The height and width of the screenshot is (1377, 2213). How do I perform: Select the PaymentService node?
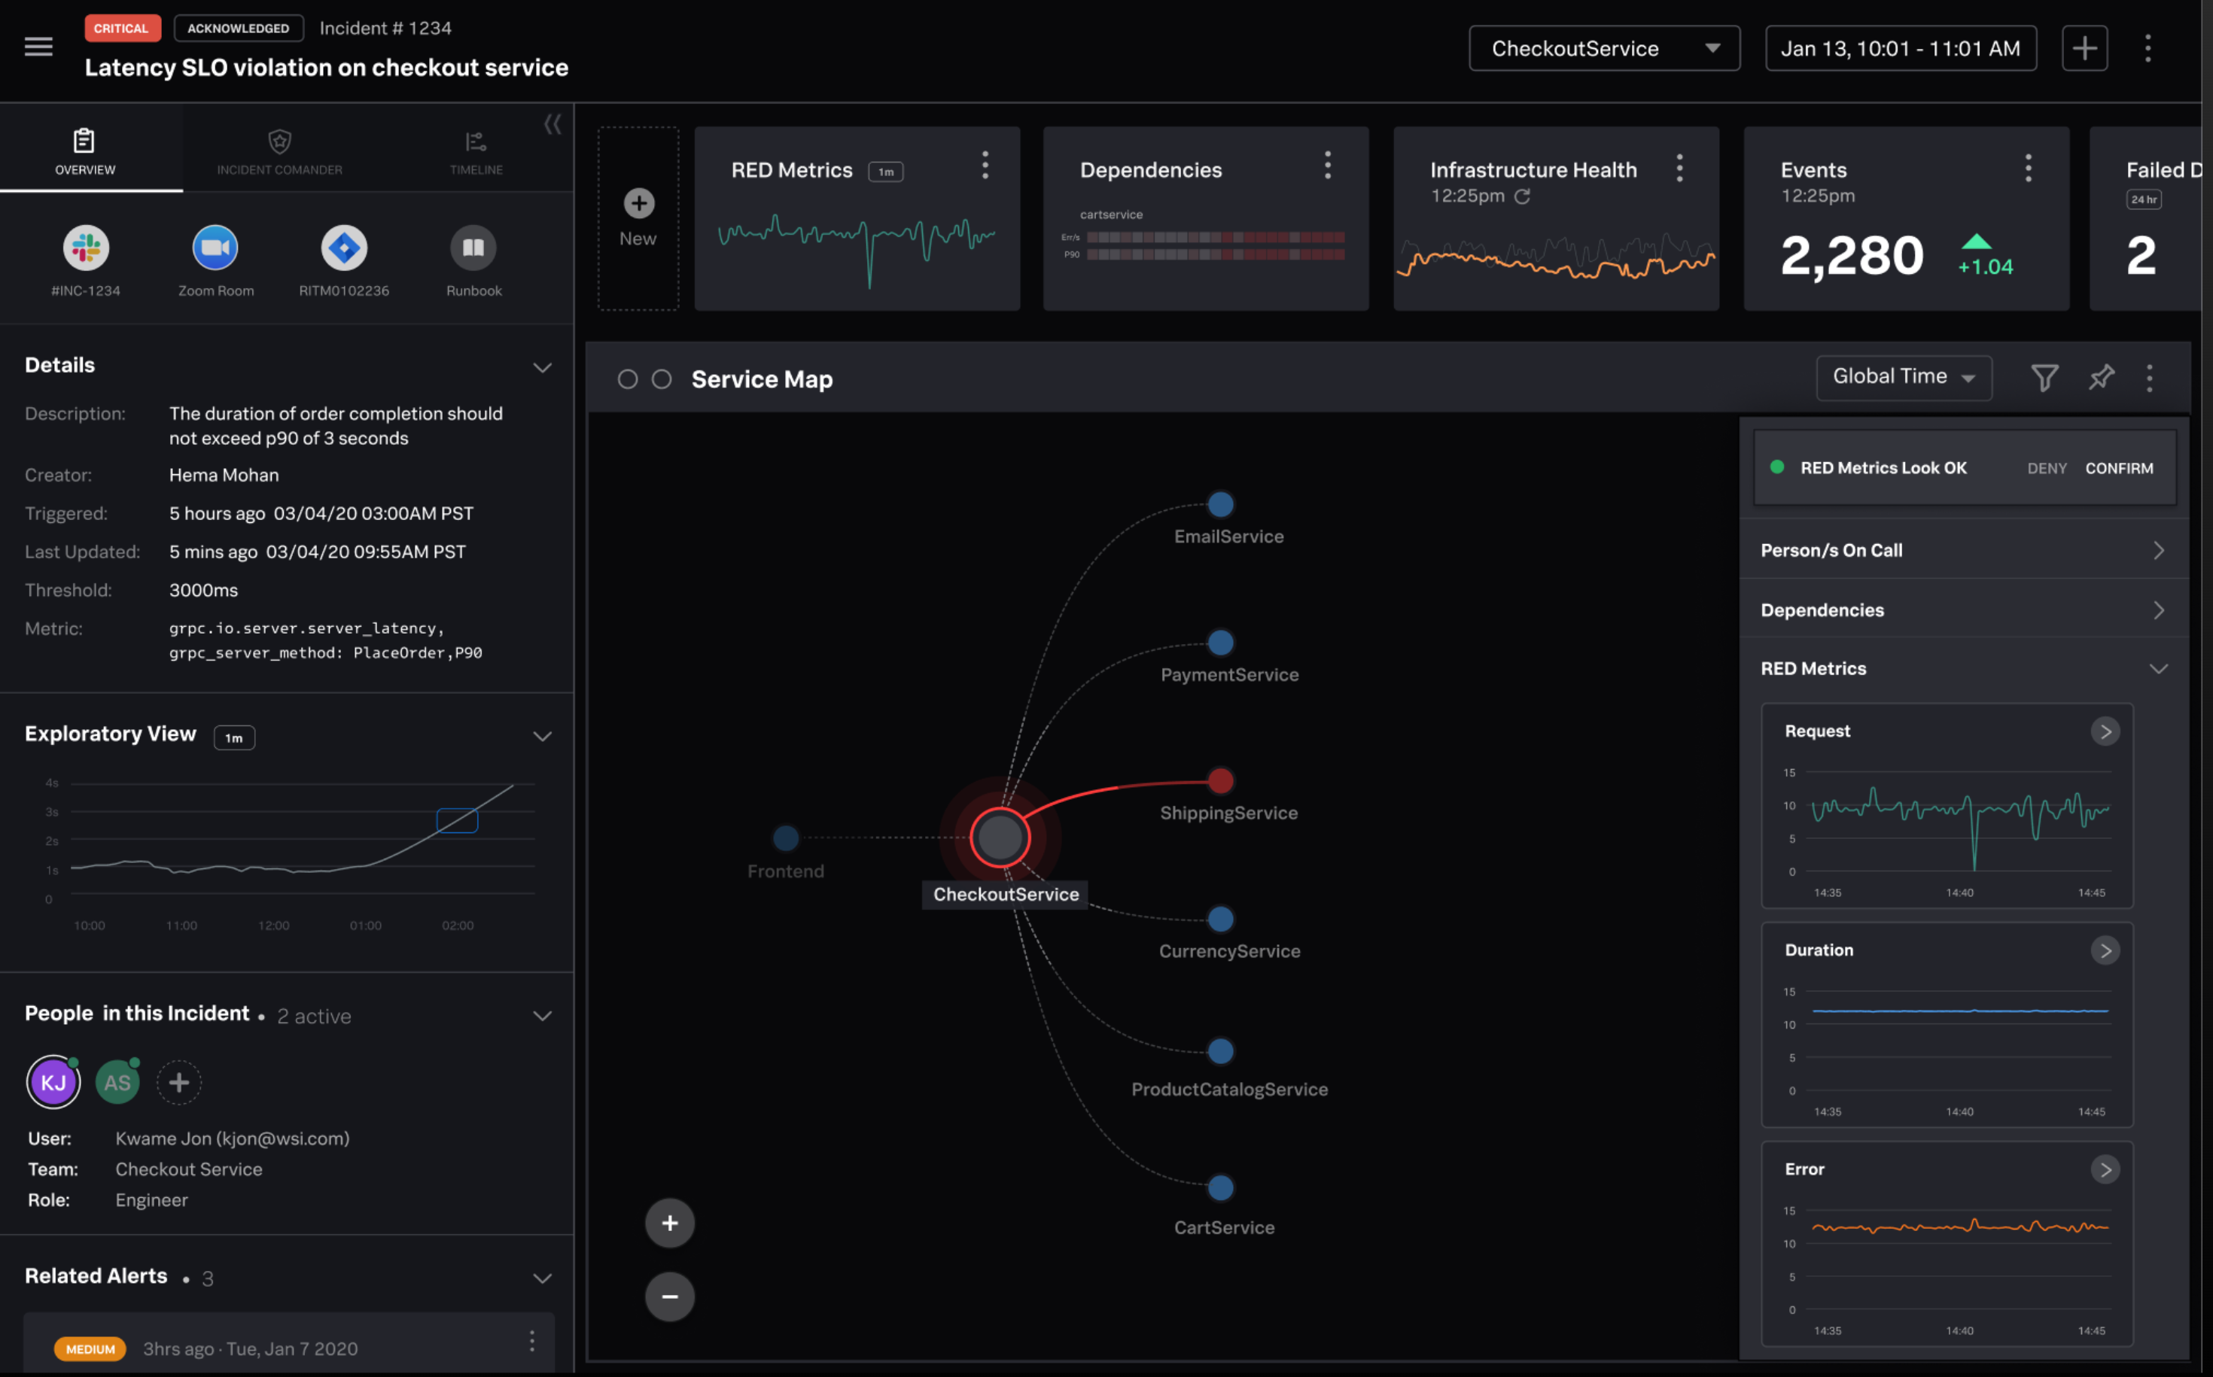pos(1221,642)
